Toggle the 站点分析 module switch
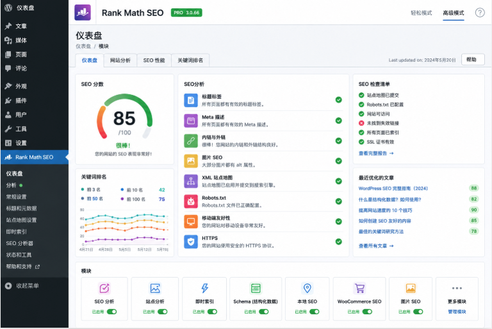Screen dimensions: 492x329 click(x=163, y=312)
